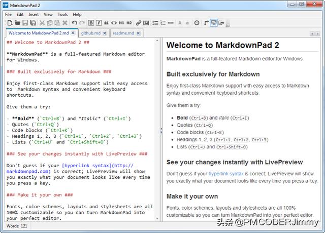Close the Welcome to MarkdownPad 2.md tab
The width and height of the screenshot is (325, 233).
click(x=73, y=33)
